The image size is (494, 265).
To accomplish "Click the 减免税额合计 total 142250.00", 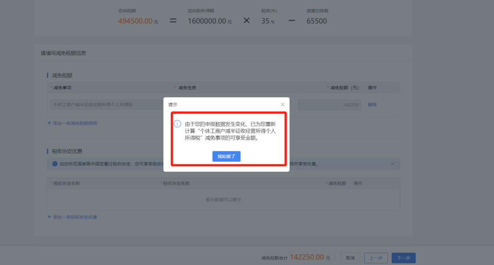I will (x=307, y=257).
